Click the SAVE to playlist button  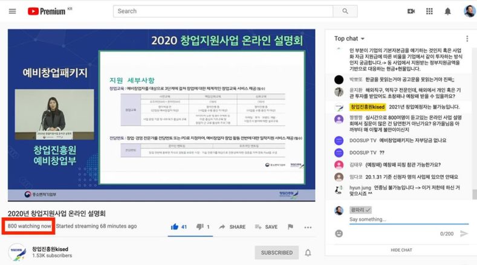266,227
